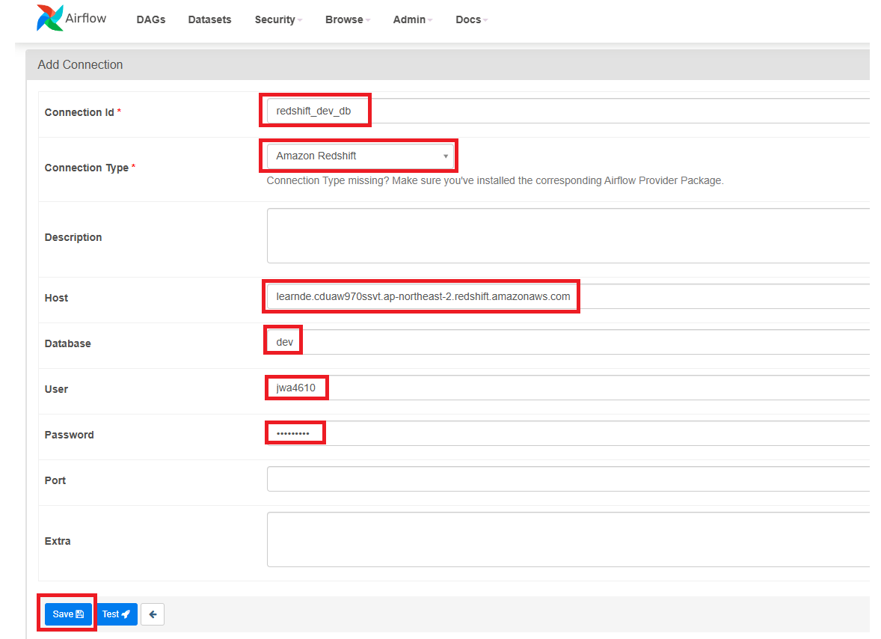Viewport: 881px width, 639px height.
Task: Expand the Admin menu
Action: (412, 19)
